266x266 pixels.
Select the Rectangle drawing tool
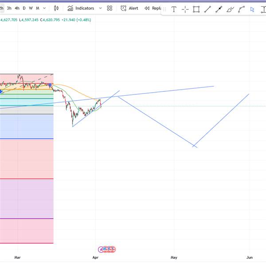click(196, 9)
